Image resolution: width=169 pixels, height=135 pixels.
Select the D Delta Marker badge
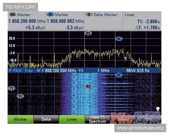click(x=89, y=15)
